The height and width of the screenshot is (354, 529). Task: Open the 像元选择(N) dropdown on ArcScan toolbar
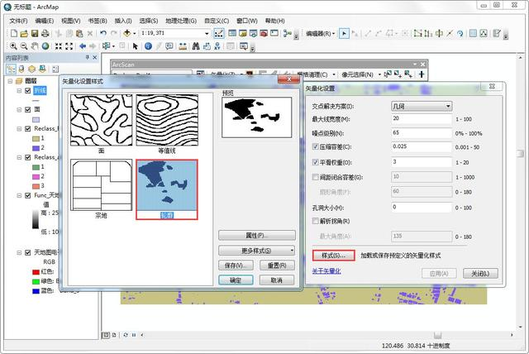[x=360, y=74]
